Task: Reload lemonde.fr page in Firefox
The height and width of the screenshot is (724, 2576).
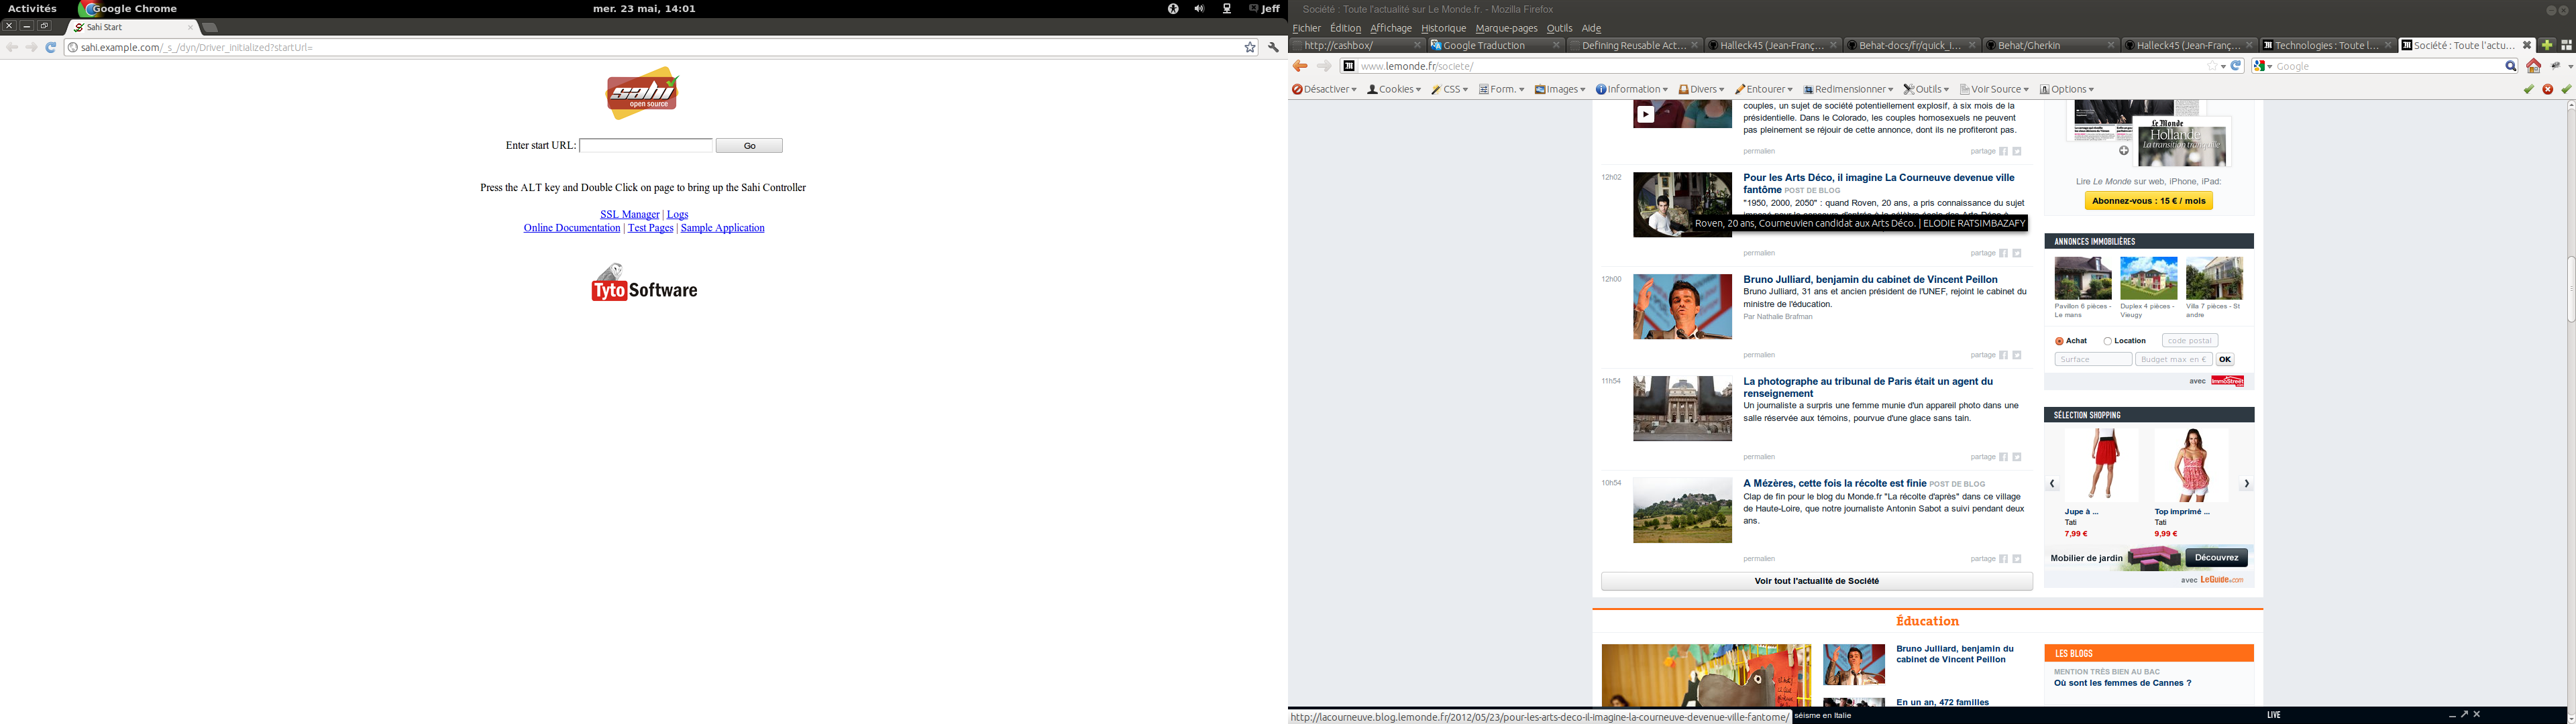Action: 2236,66
